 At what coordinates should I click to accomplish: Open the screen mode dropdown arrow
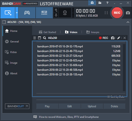pos(17,13)
